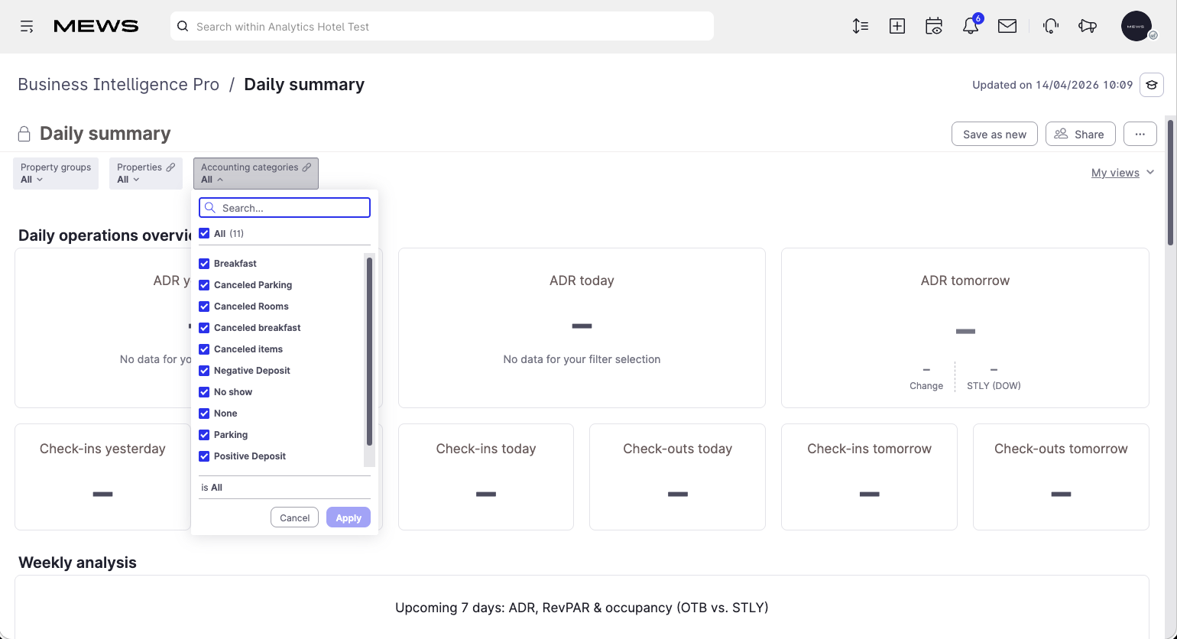
Task: Click the megaphone announcements icon
Action: tap(1088, 26)
